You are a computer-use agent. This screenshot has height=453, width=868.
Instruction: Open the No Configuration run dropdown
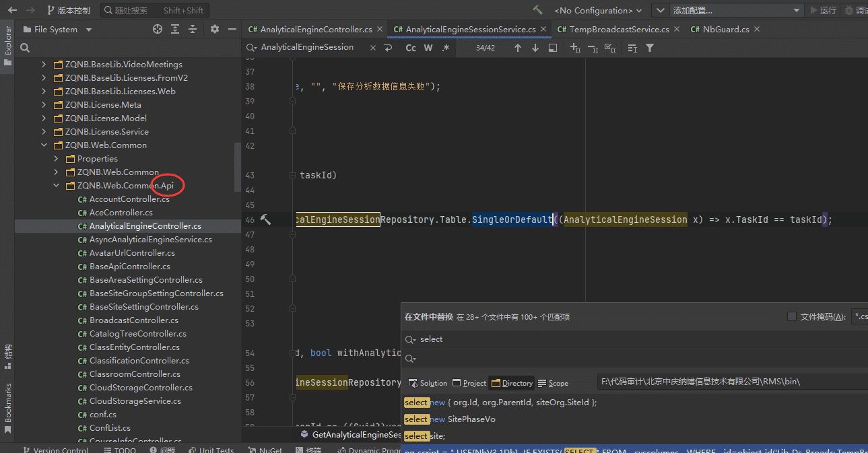[598, 10]
